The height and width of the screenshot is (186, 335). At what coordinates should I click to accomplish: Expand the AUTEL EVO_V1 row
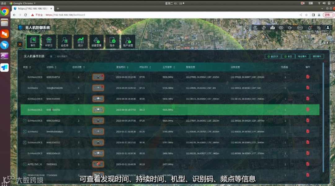(x=25, y=164)
